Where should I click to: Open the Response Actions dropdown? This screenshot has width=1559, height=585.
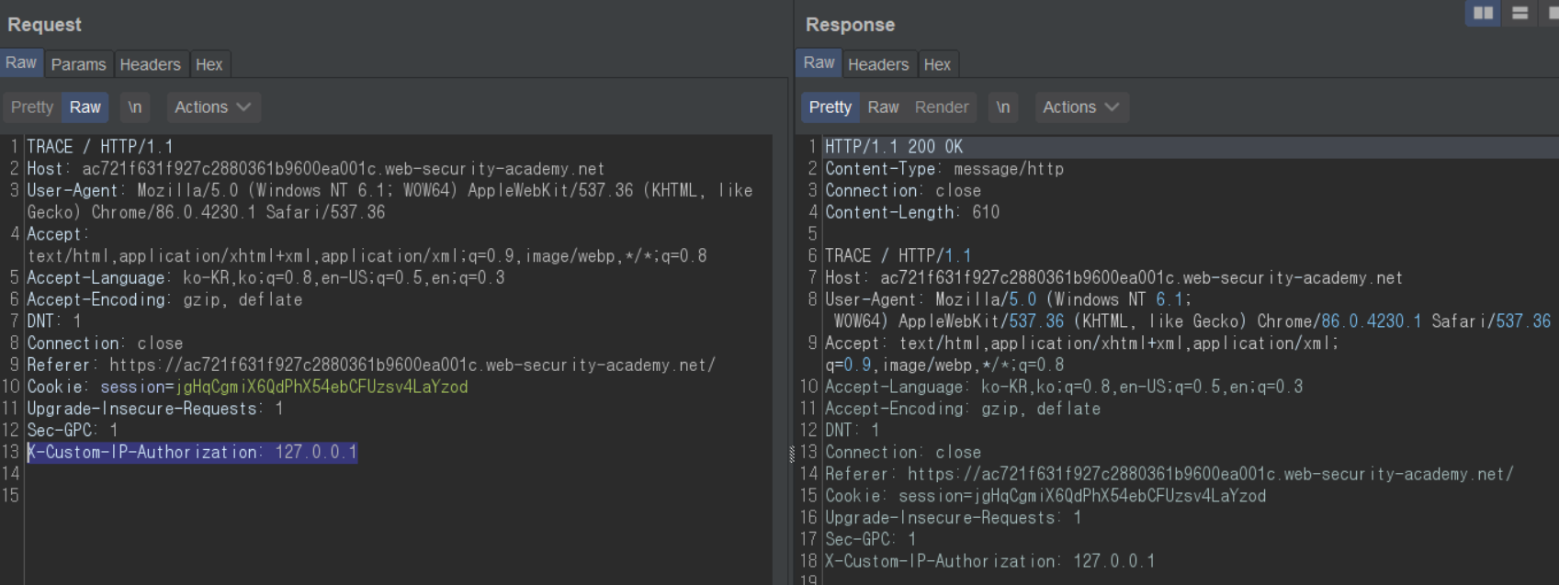[1080, 107]
